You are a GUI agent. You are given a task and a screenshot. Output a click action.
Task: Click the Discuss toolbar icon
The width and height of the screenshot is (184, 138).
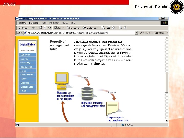tap(121, 28)
